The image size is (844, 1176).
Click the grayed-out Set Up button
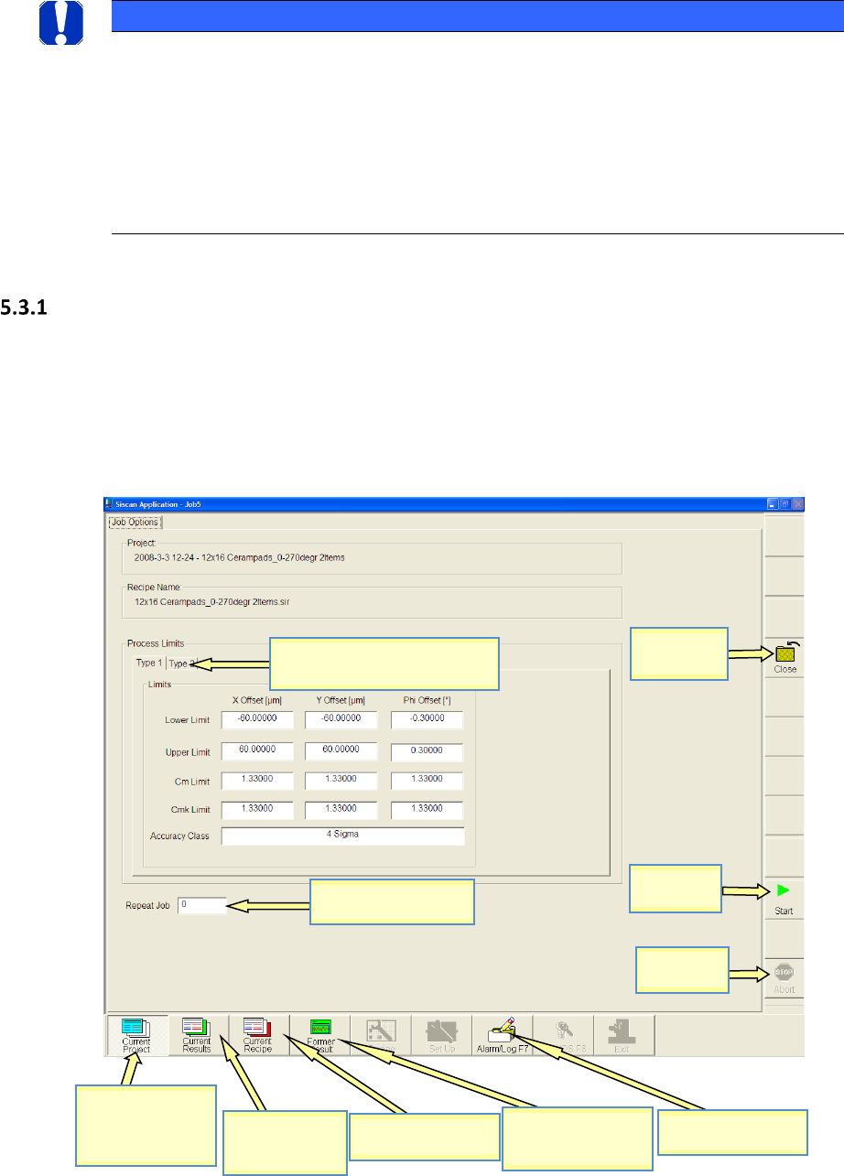[441, 1035]
